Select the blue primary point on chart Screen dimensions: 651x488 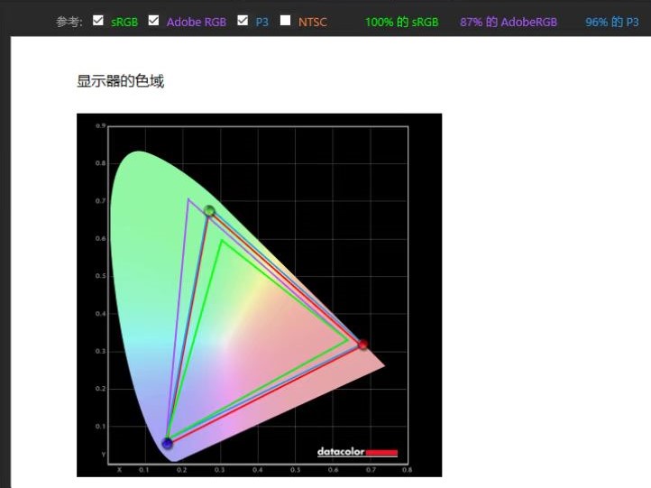click(x=168, y=443)
